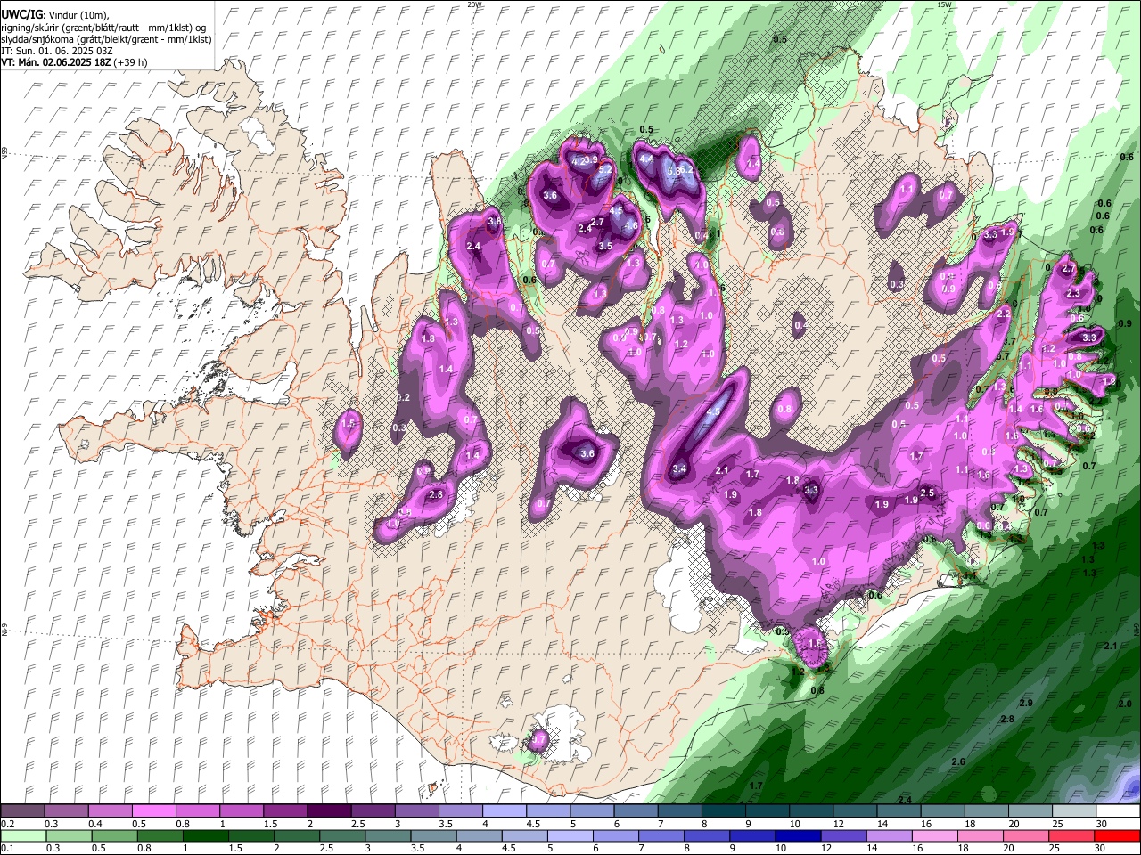Click the 'rigning/skúrir' legend description line
The image size is (1141, 855).
tap(104, 28)
